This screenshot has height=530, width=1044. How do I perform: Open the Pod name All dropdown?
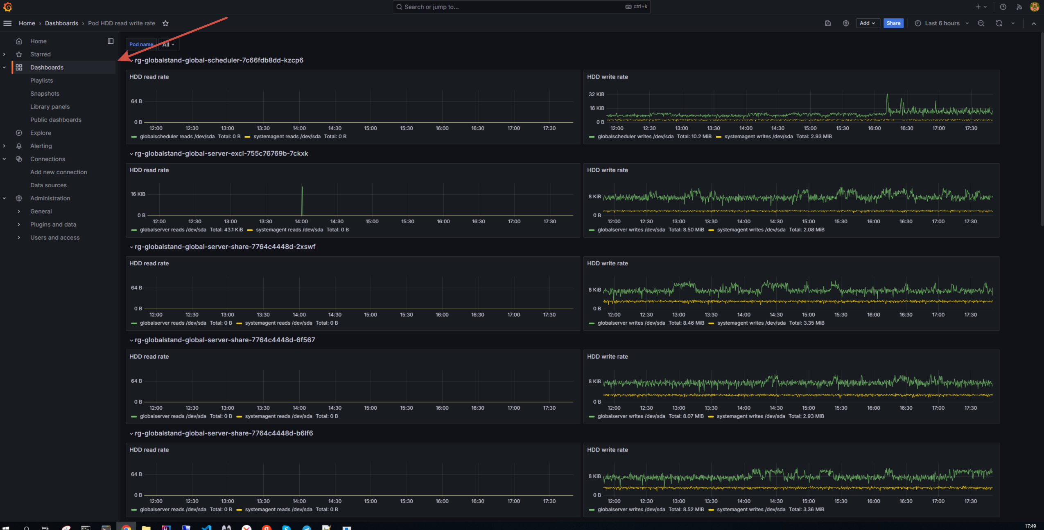168,45
